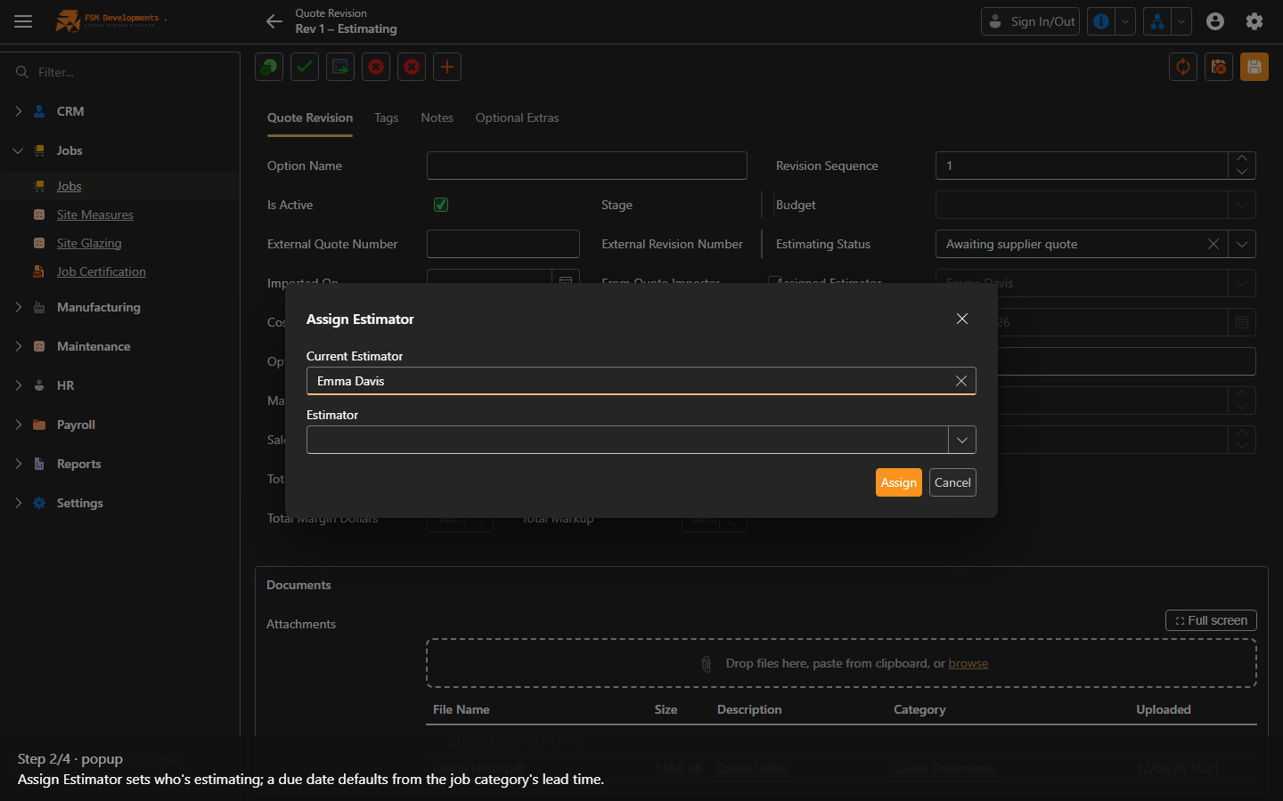The height and width of the screenshot is (801, 1283).
Task: Open the Estimator dropdown arrow
Action: [962, 440]
